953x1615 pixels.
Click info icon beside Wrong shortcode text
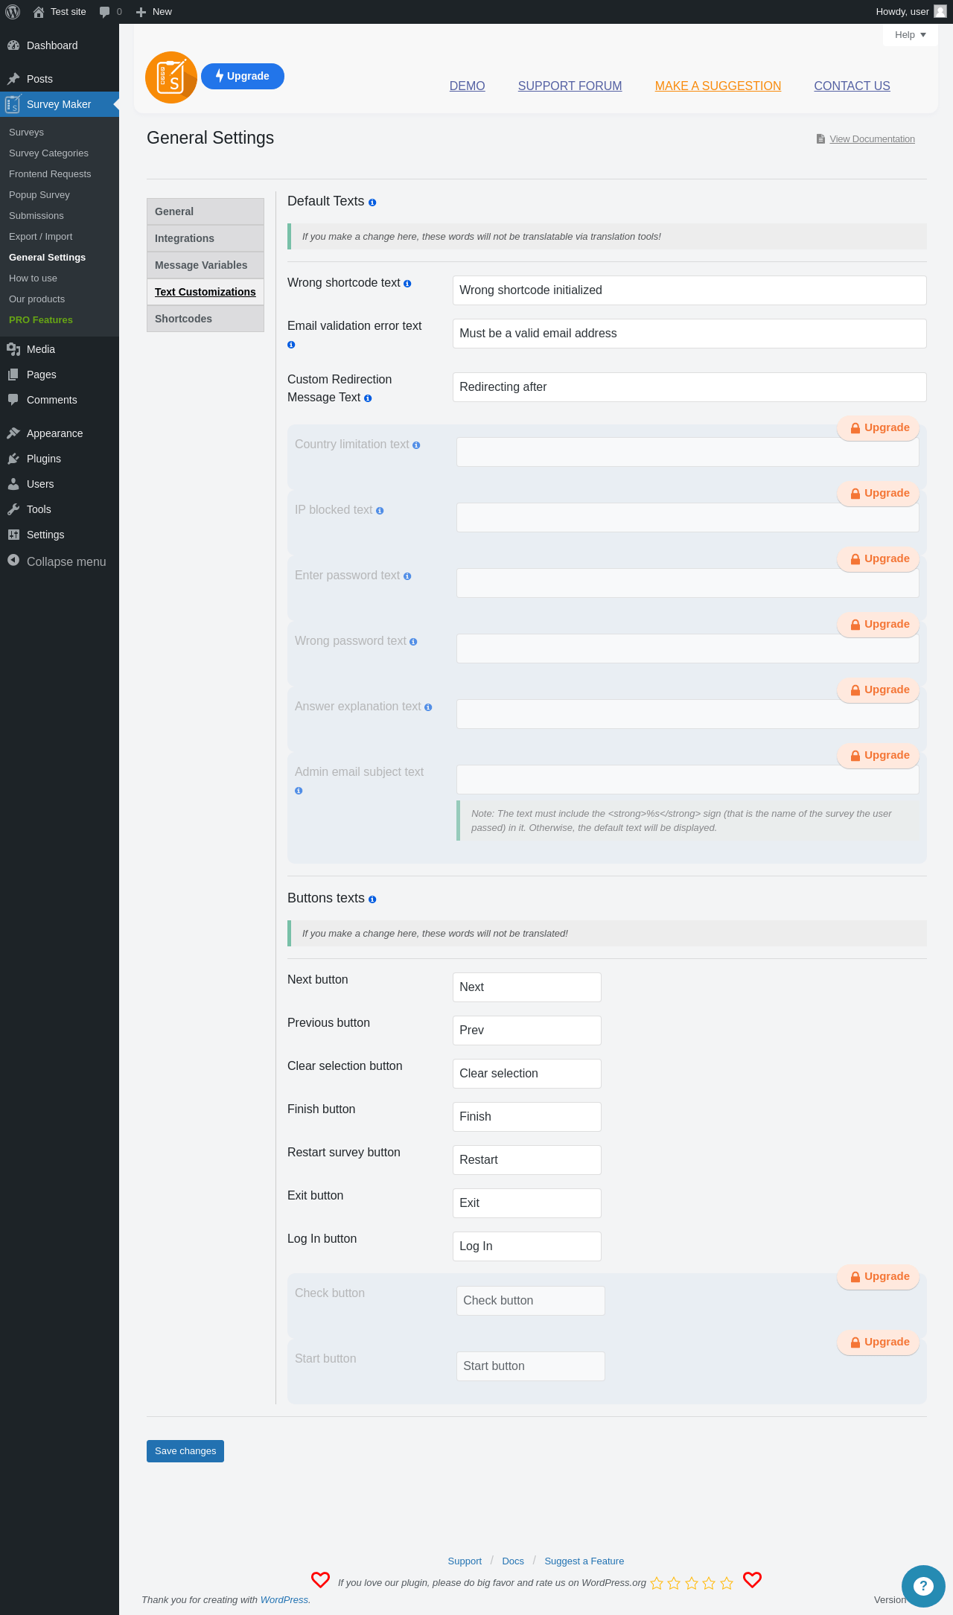407,284
